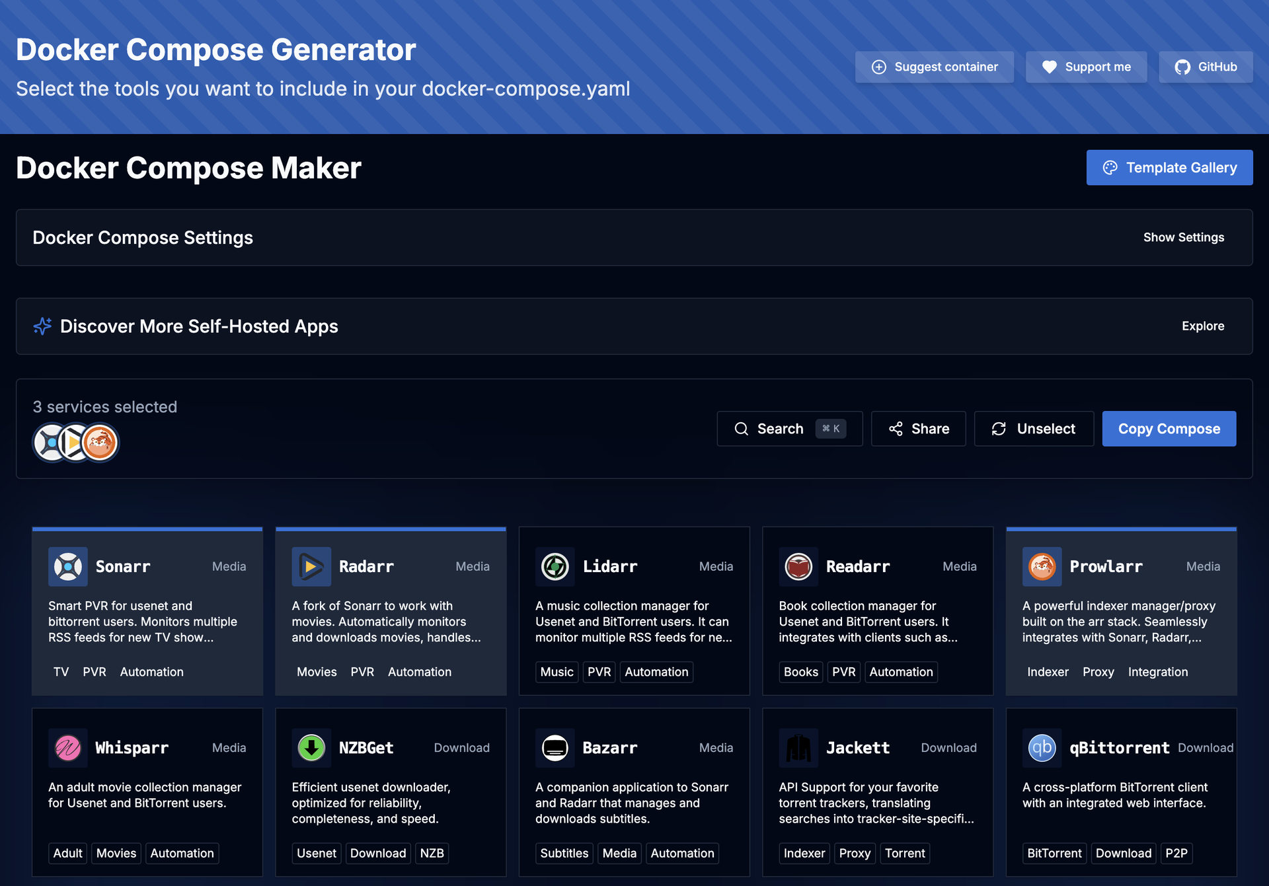
Task: Deselect the Radarr service card
Action: tap(391, 611)
